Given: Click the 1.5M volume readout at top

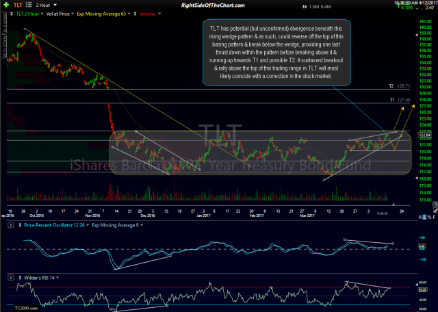Looking at the screenshot, I should tap(314, 7).
